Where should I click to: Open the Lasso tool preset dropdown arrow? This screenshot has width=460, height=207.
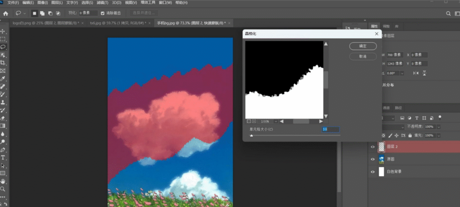25,13
